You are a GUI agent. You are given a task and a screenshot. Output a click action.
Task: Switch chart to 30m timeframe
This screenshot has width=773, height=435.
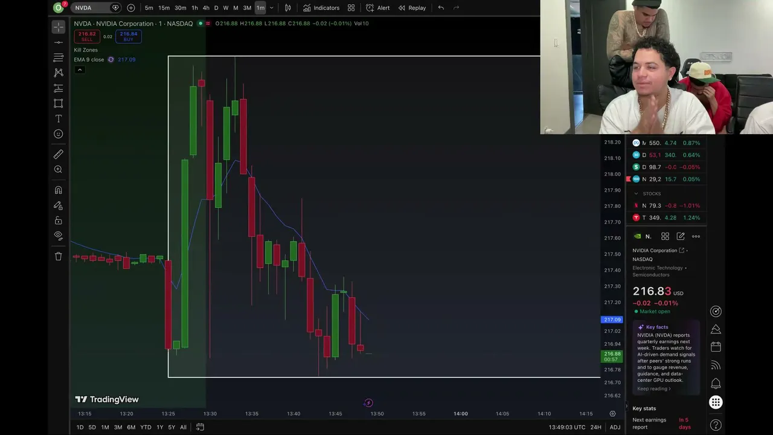(180, 8)
